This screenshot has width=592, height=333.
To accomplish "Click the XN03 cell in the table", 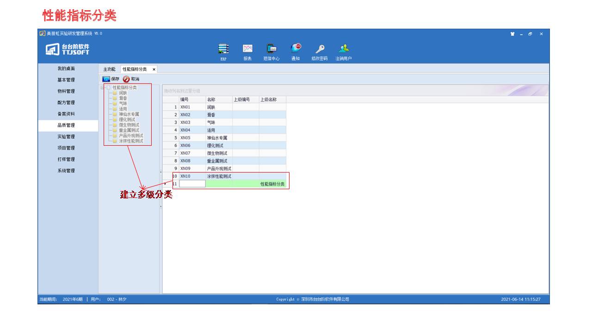I will (192, 122).
